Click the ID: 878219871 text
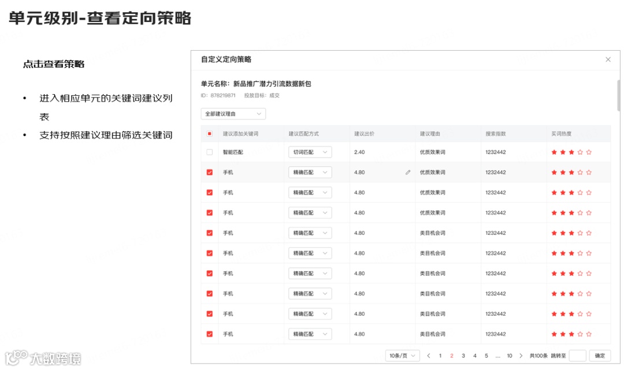Viewport: 624px width, 370px height. pos(218,95)
